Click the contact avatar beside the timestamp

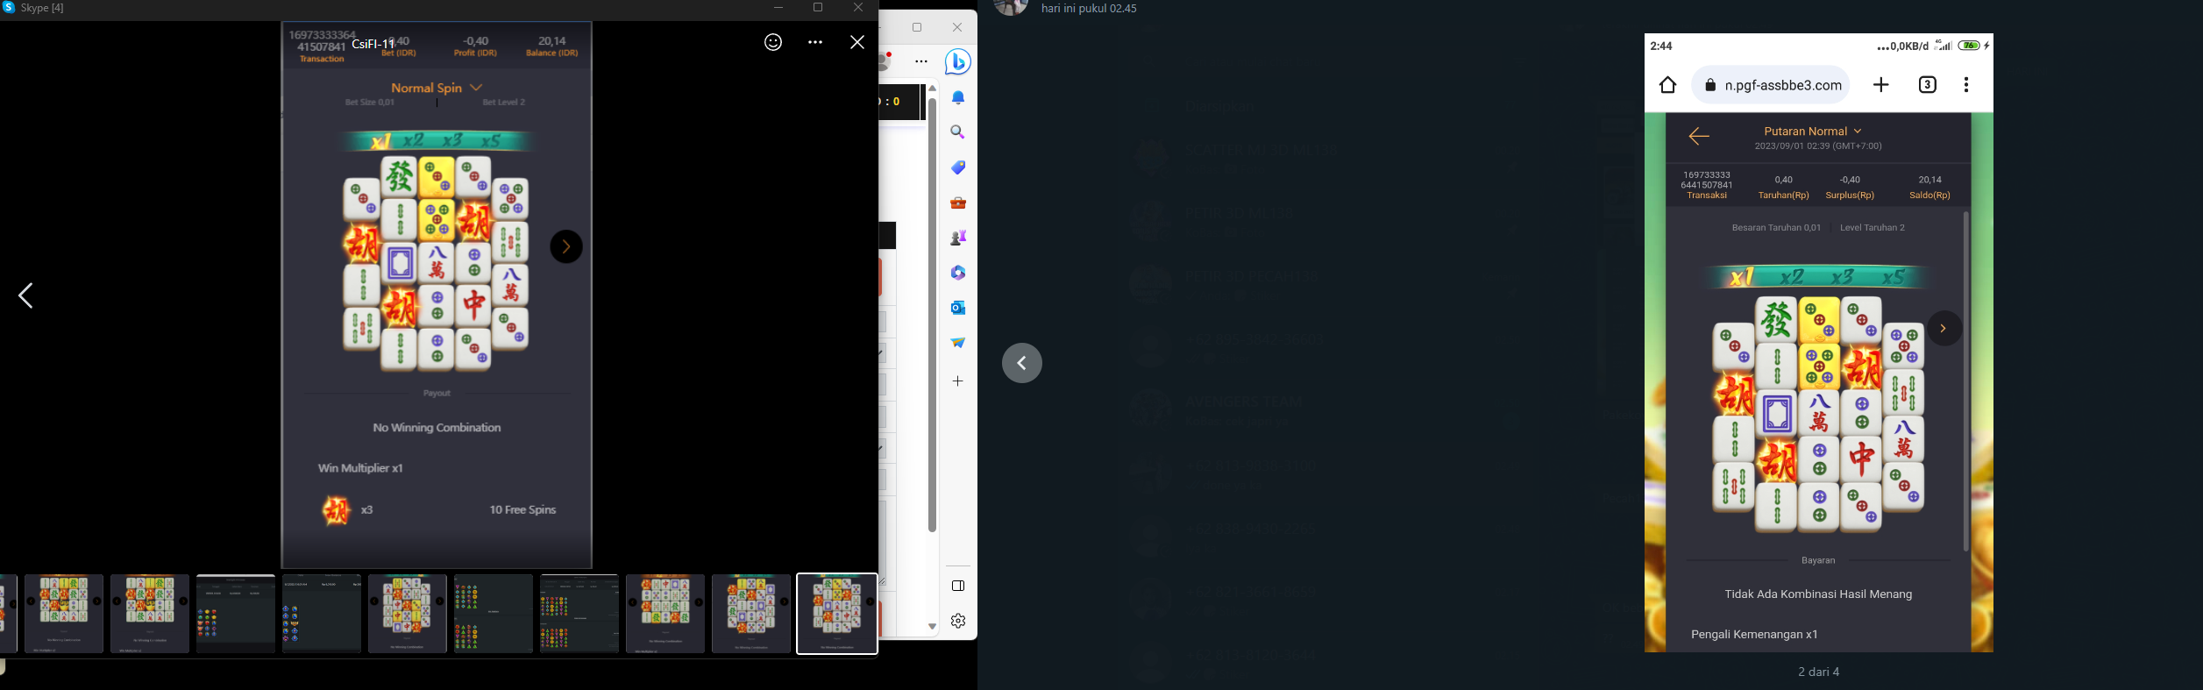[x=1011, y=7]
